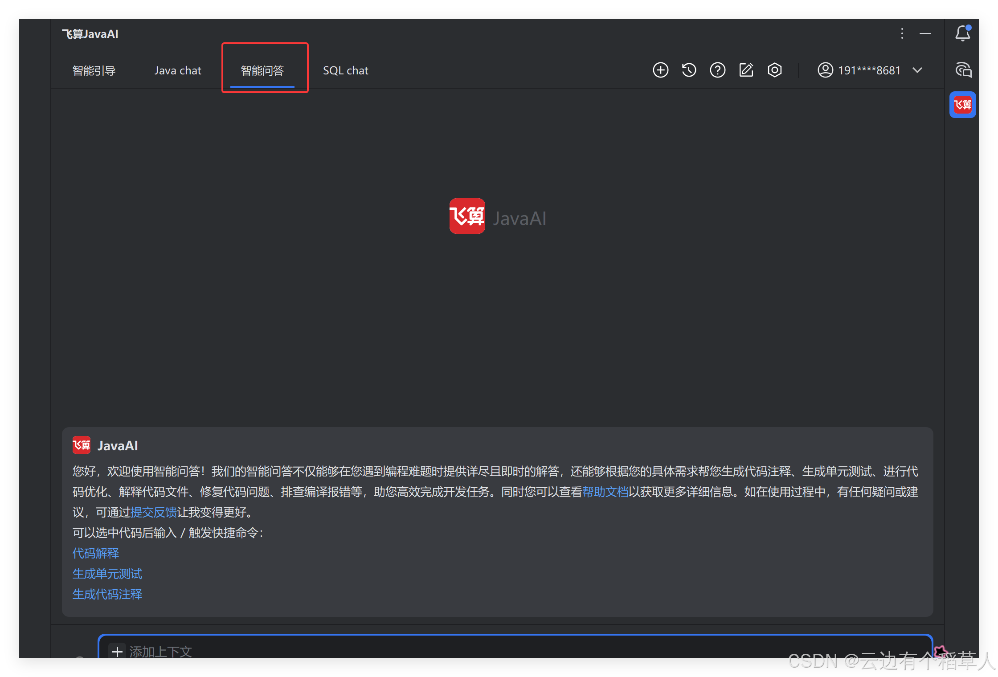Click the JavaAI logo in the welcome message

point(82,445)
